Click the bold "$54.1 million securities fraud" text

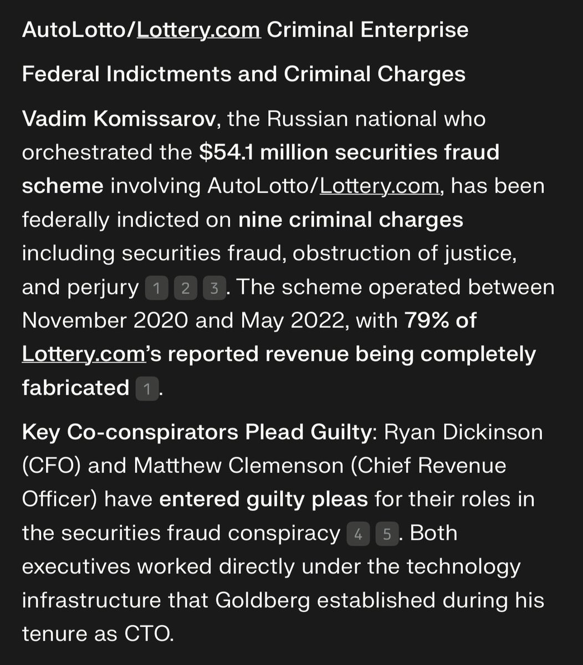(349, 152)
